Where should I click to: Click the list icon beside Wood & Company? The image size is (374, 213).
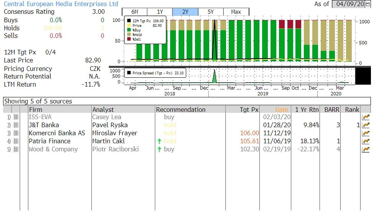(16, 149)
